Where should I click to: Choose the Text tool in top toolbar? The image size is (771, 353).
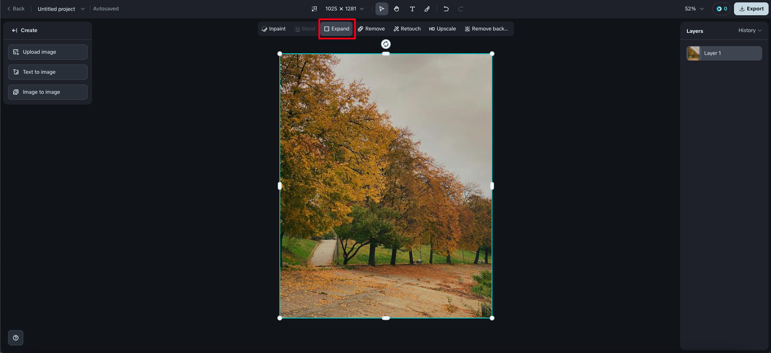tap(412, 9)
